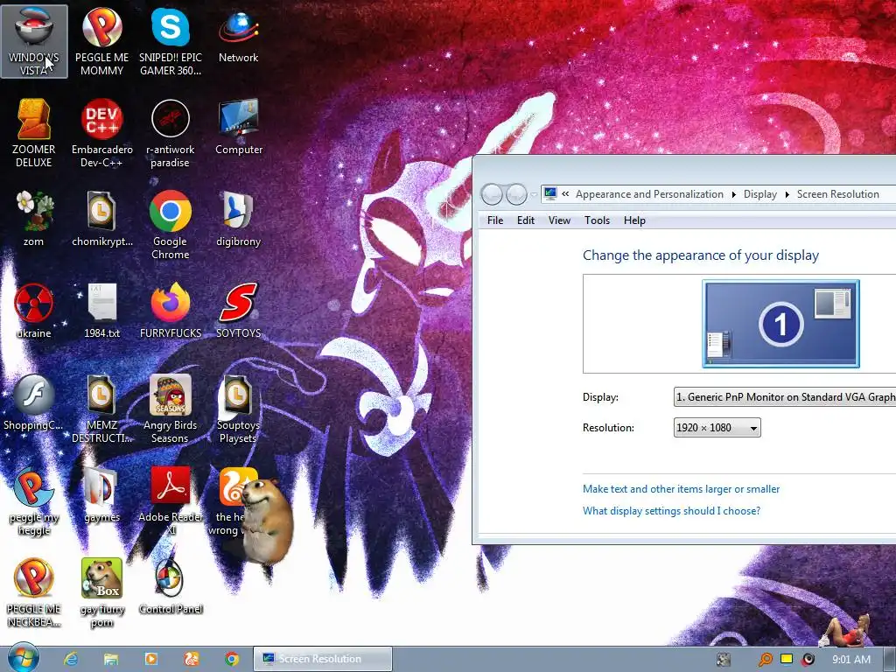Click the speaker tray icon
The width and height of the screenshot is (896, 672).
click(808, 660)
